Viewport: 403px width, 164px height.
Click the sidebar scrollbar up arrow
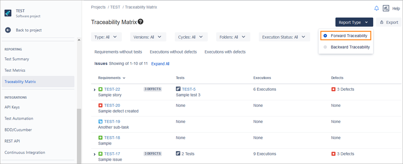point(79,40)
